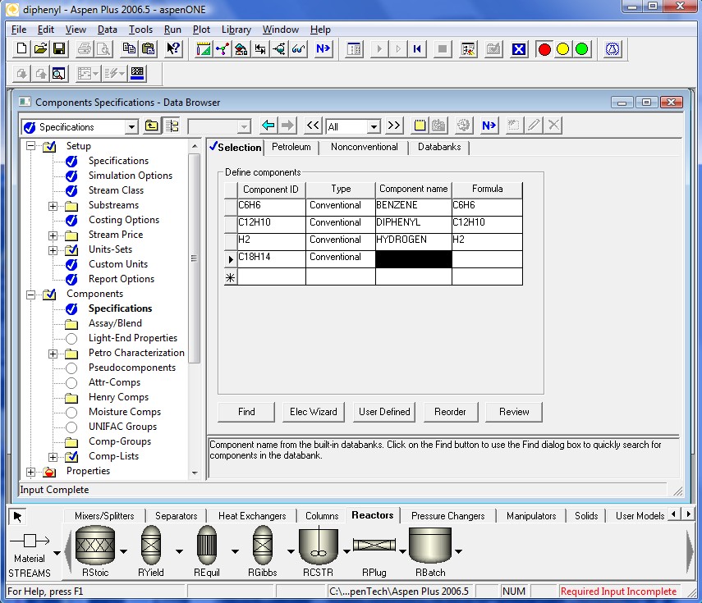702x603 pixels.
Task: Open the RStoic model variant dropdown arrow
Action: tap(124, 550)
